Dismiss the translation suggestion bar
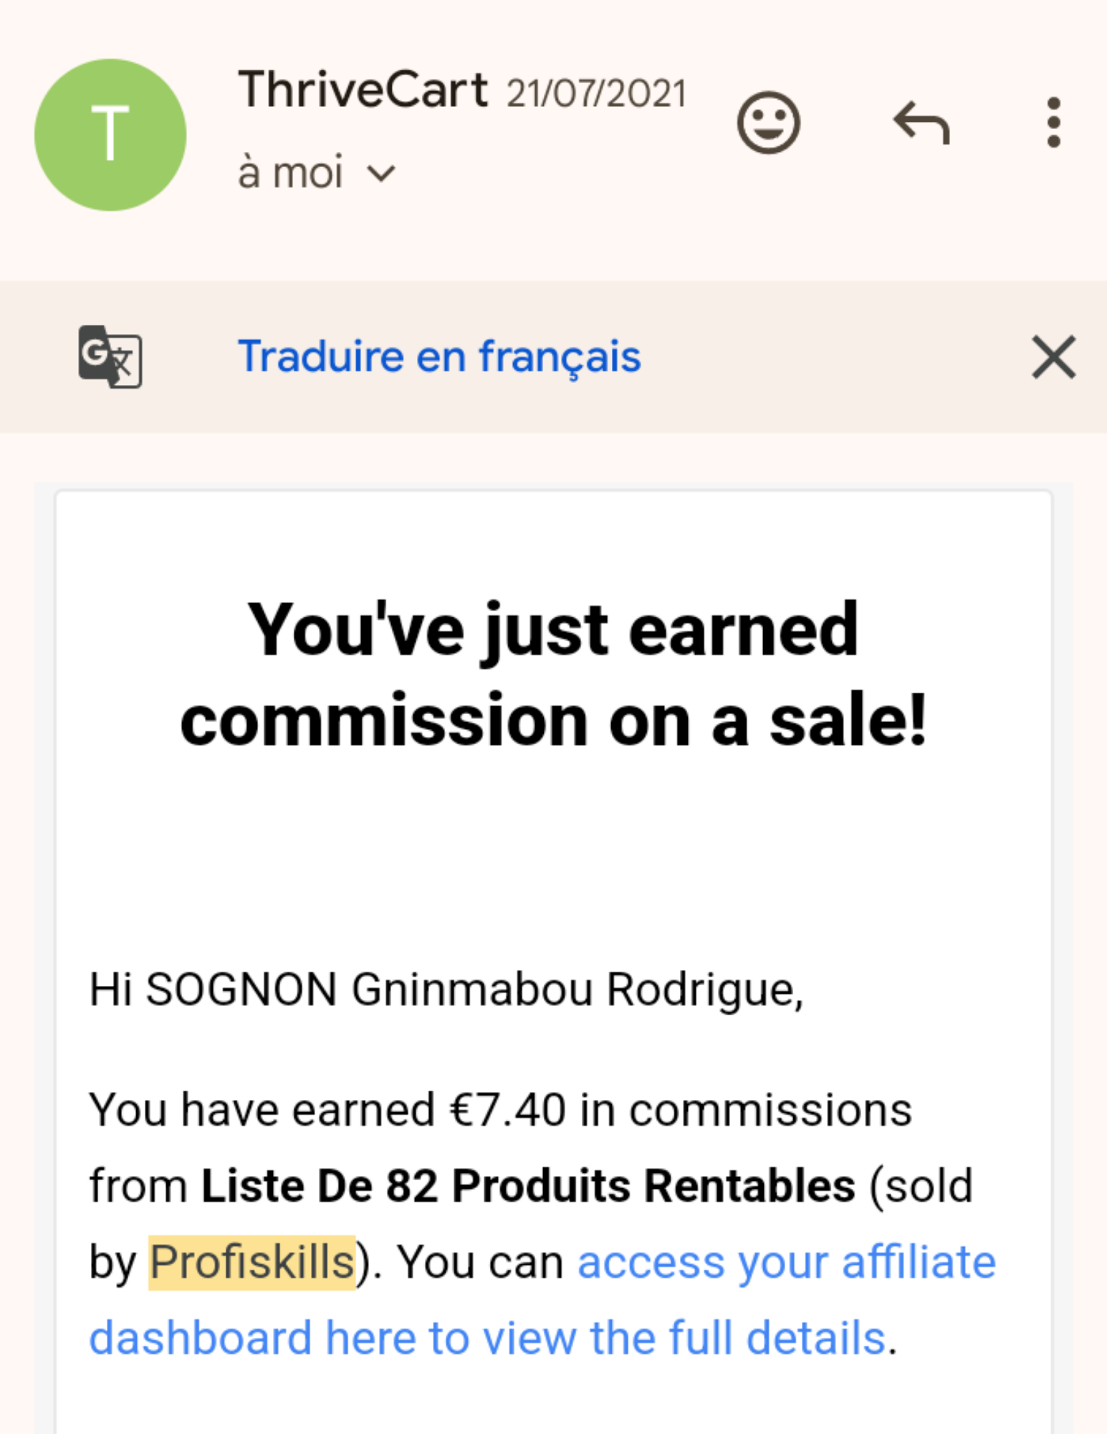The height and width of the screenshot is (1434, 1107). coord(1053,356)
